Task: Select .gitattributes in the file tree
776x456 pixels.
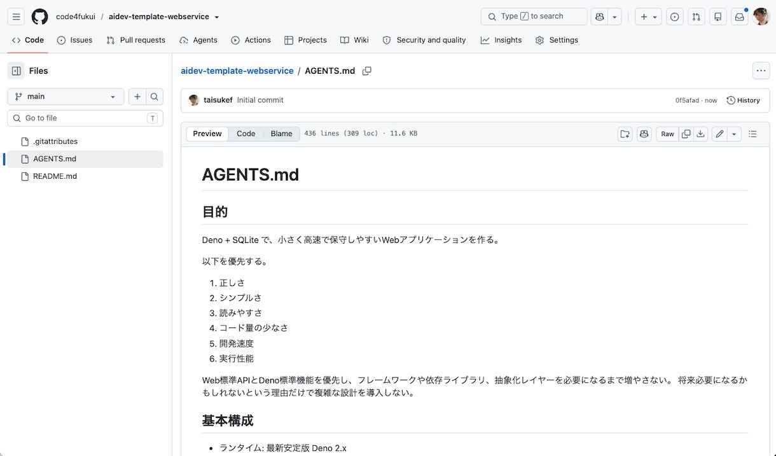Action: pos(85,141)
